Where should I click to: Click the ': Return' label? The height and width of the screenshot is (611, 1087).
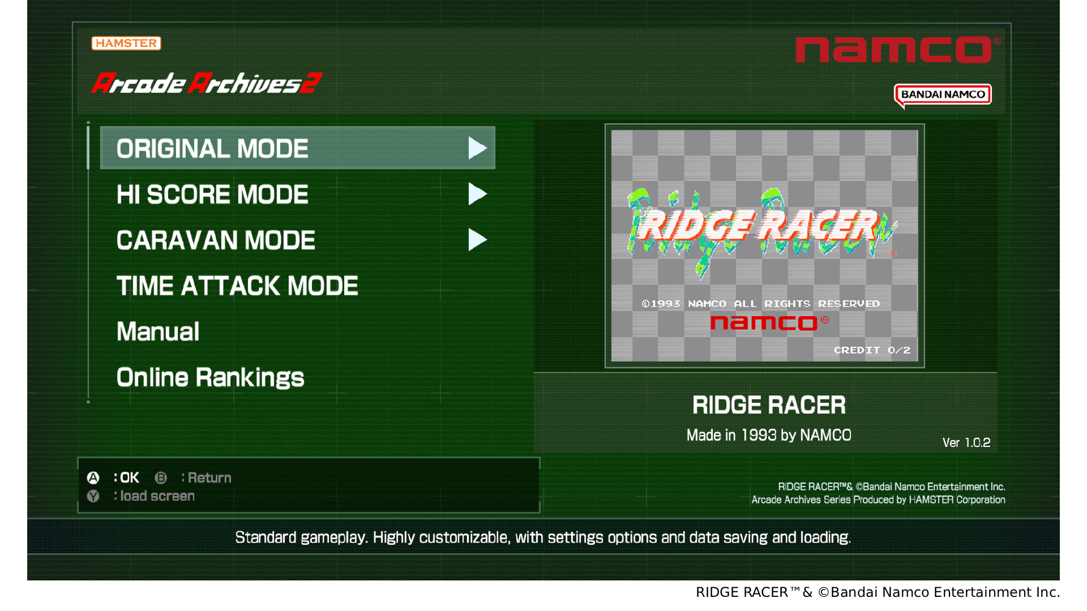pyautogui.click(x=206, y=478)
